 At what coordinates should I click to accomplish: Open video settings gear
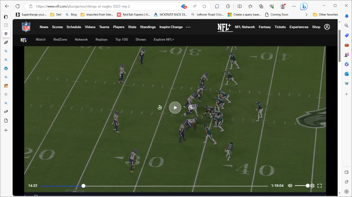click(312, 186)
